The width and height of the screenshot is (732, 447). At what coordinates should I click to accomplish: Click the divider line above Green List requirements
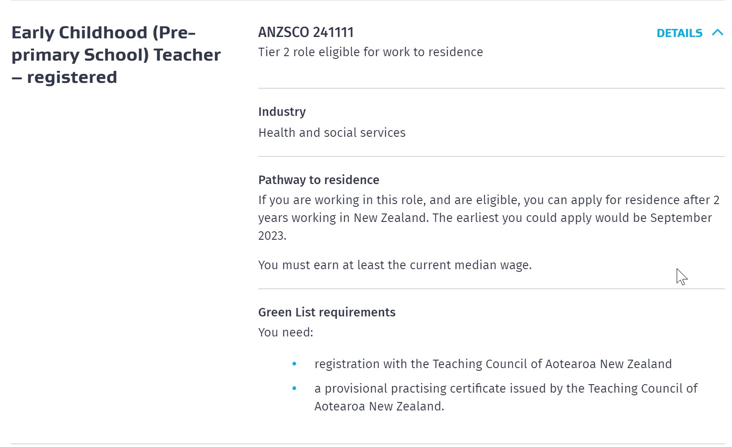491,289
